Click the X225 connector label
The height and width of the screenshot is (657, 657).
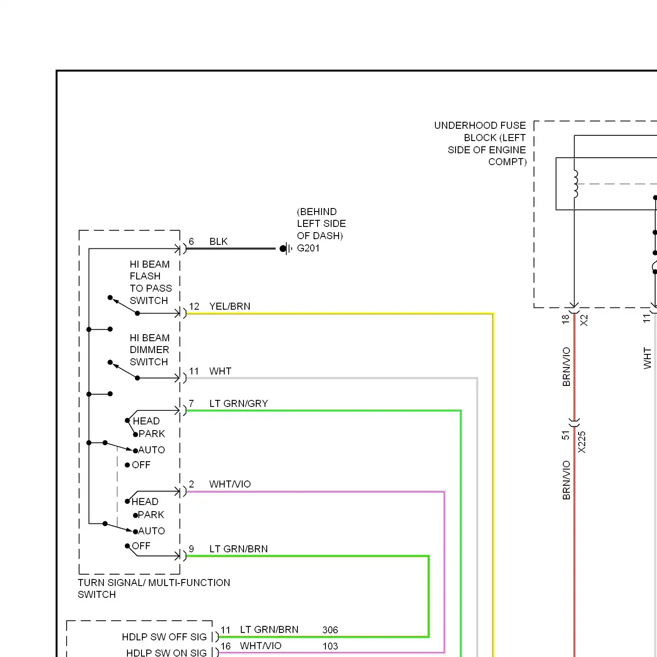582,442
